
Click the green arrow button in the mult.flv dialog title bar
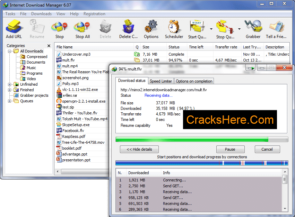(x=251, y=68)
